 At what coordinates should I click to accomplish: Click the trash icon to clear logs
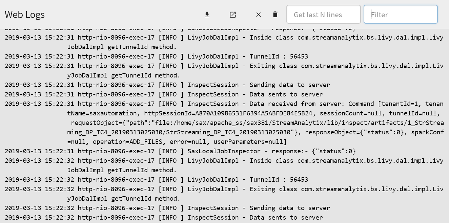(x=275, y=15)
